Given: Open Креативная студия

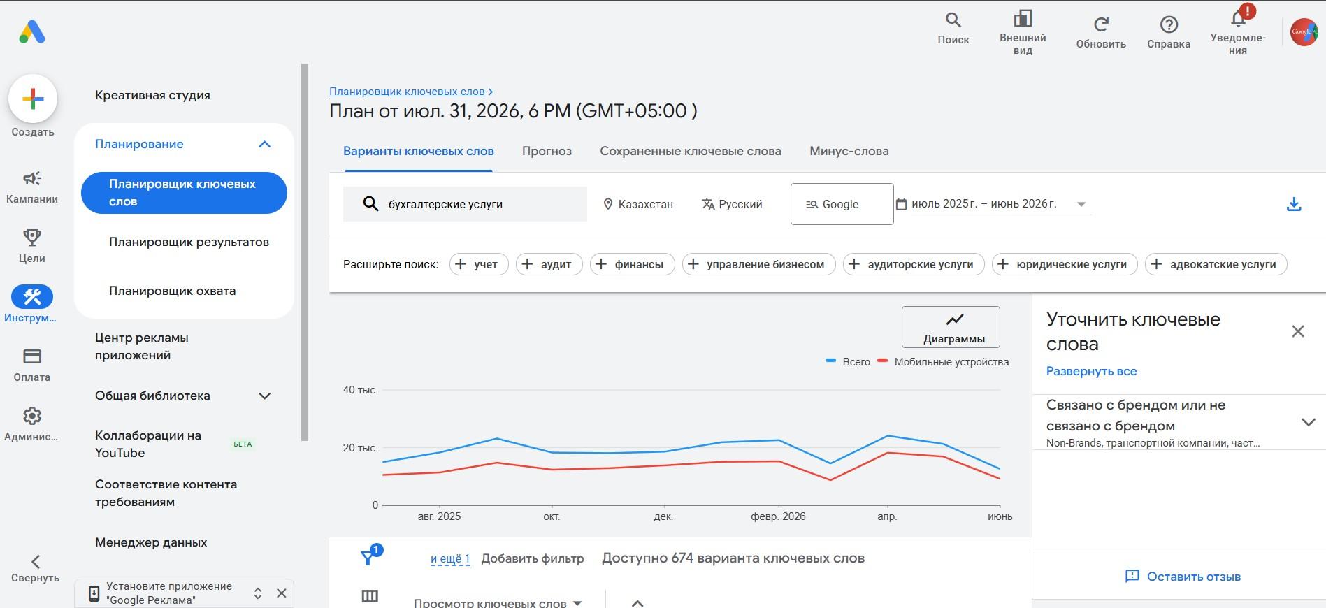Looking at the screenshot, I should 152,95.
